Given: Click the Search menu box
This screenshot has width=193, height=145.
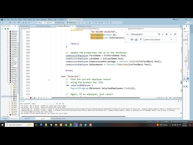Looking at the screenshot, I should pos(62,20).
